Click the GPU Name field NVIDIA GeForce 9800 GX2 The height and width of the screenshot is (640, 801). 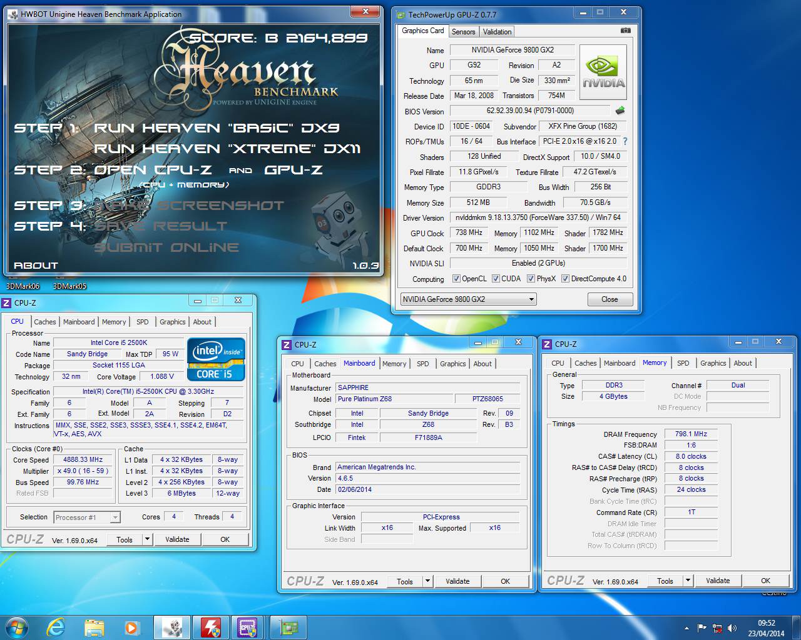(513, 50)
